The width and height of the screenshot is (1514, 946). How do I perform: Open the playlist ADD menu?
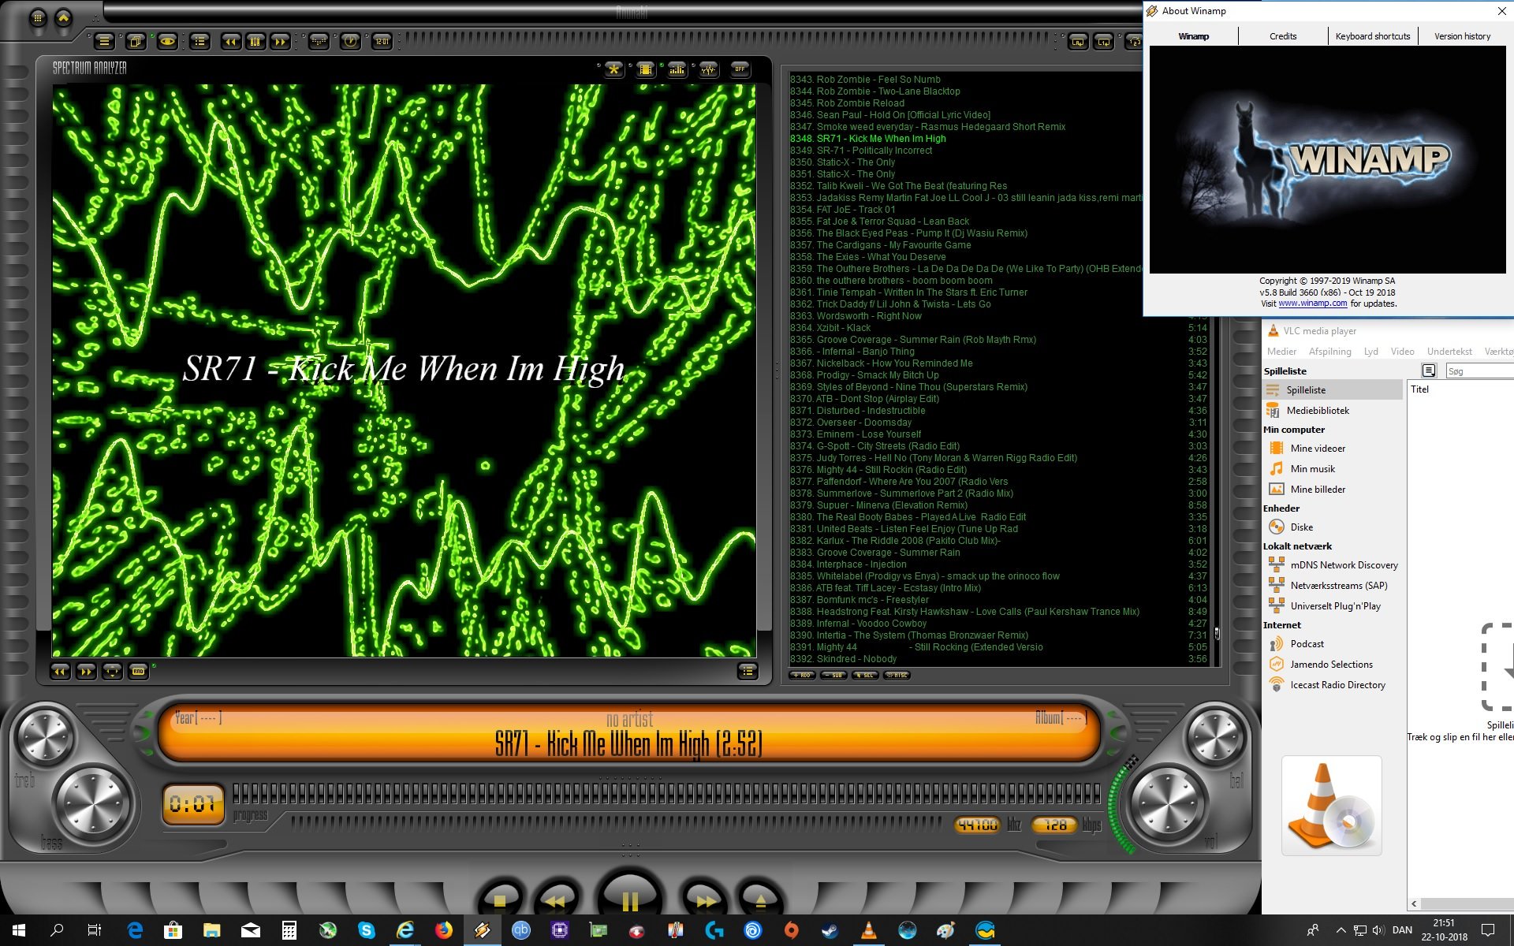click(x=802, y=675)
